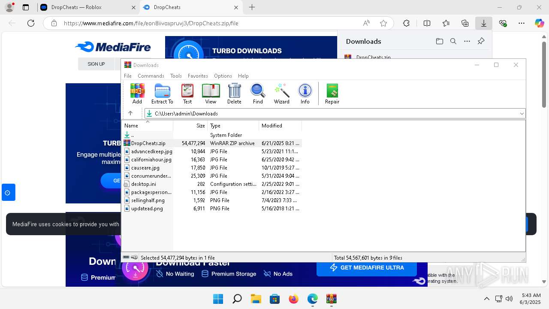549x309 pixels.
Task: Expand the WinRAR address path dropdown
Action: pos(522,113)
